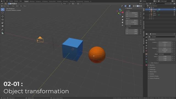This screenshot has height=99, width=176.
Task: Open the View Layer properties tab
Action: 146,46
